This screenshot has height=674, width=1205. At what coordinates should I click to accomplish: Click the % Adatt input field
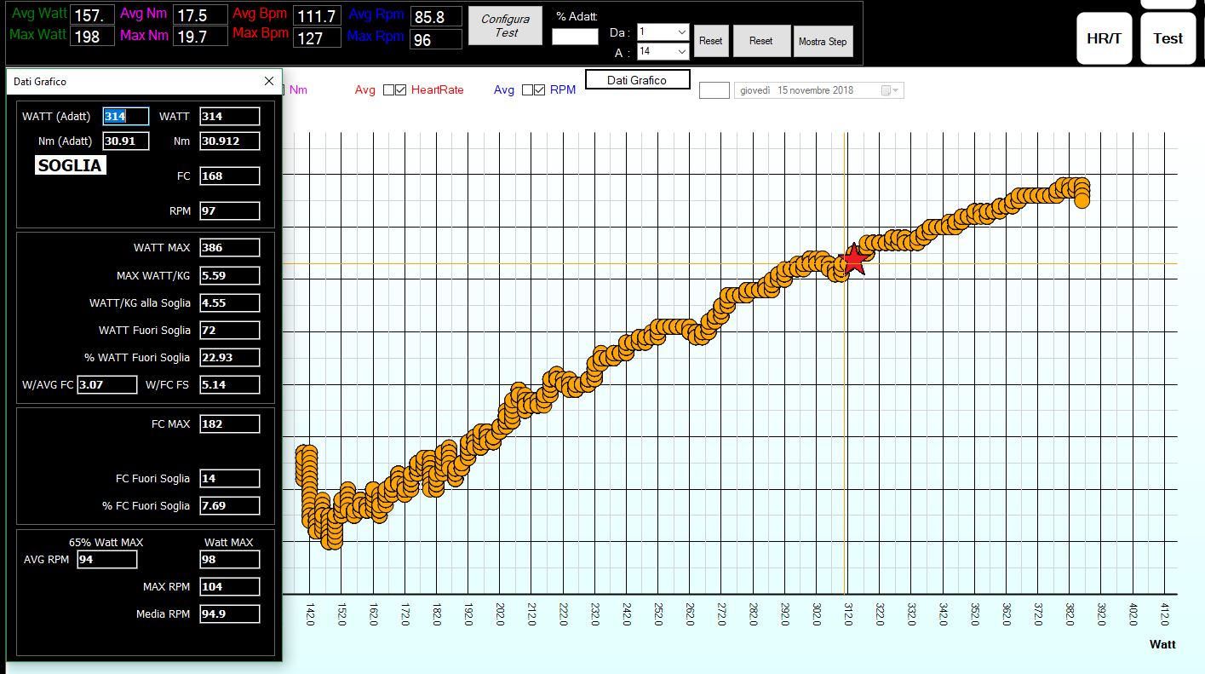[575, 37]
